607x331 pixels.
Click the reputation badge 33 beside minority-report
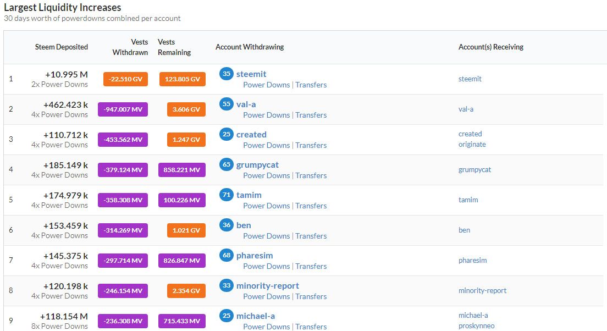point(227,285)
